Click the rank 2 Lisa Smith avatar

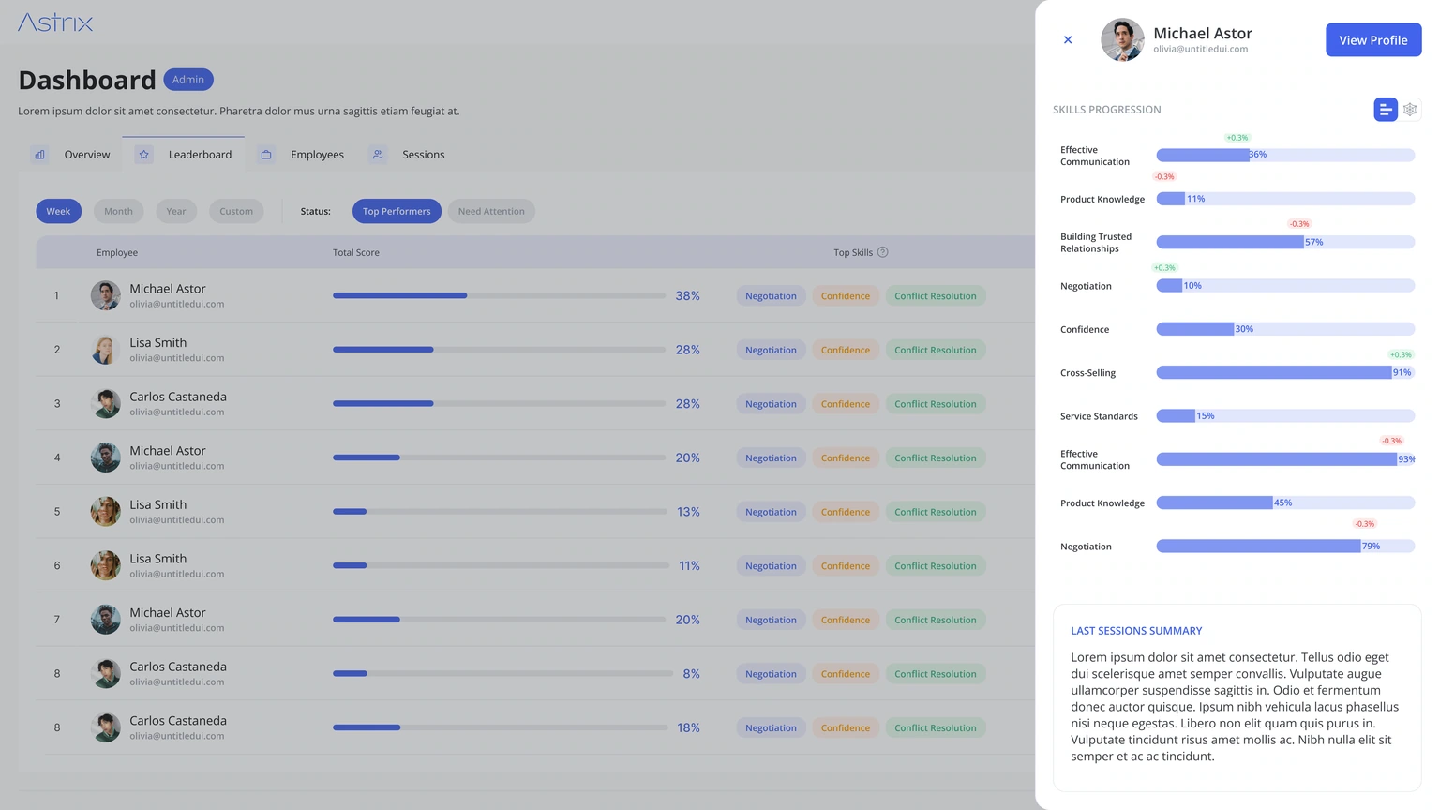105,350
